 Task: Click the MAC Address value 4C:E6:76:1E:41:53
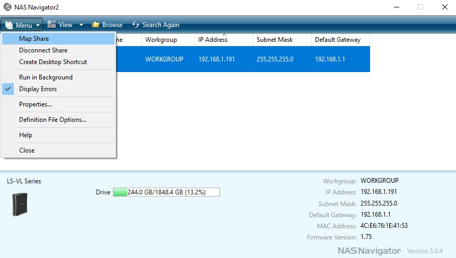tap(384, 226)
